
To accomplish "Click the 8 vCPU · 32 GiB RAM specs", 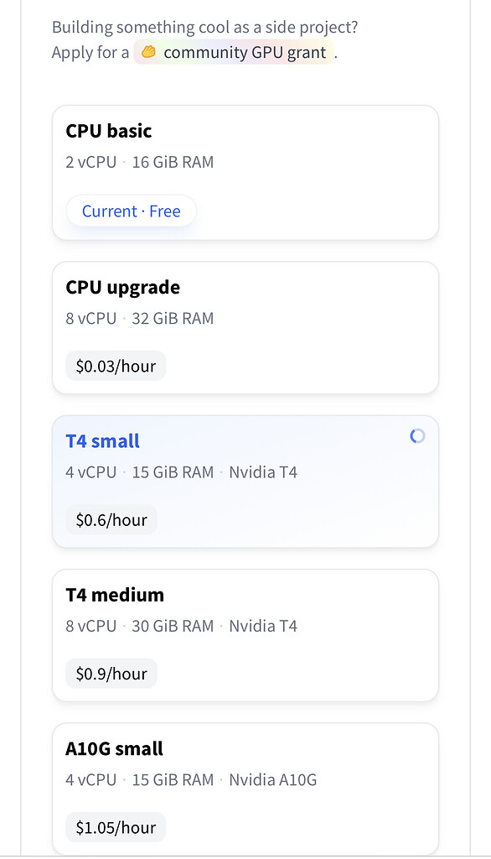I will [x=139, y=318].
